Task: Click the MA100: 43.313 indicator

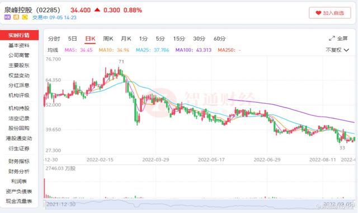Action: tap(194, 50)
